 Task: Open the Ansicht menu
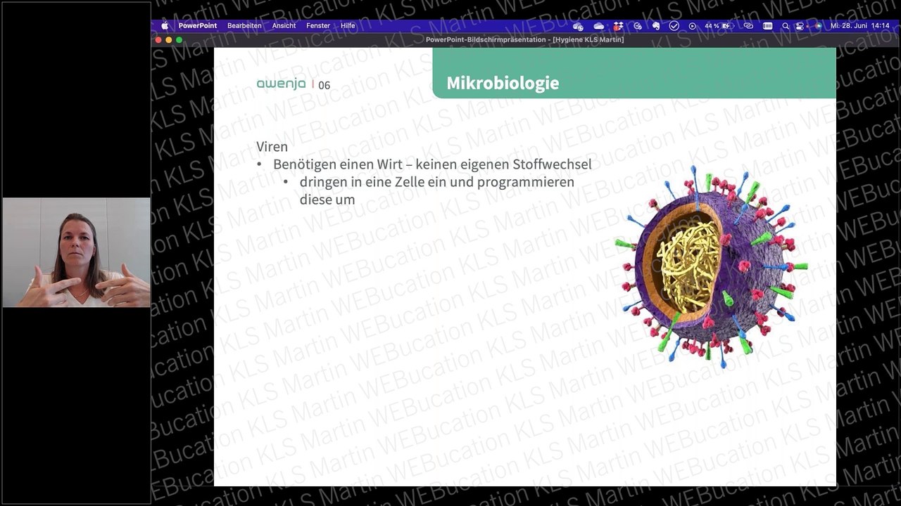coord(284,25)
